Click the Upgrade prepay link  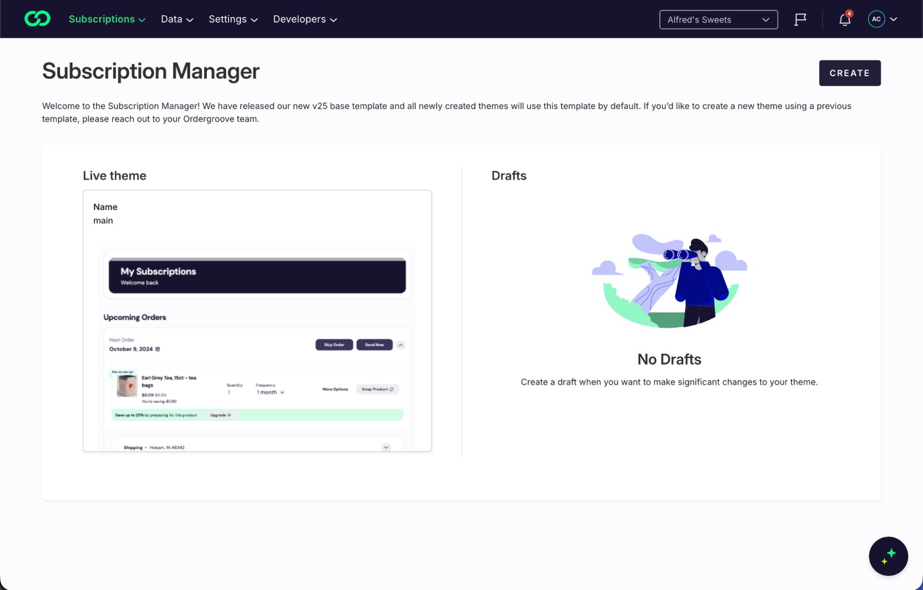click(220, 415)
